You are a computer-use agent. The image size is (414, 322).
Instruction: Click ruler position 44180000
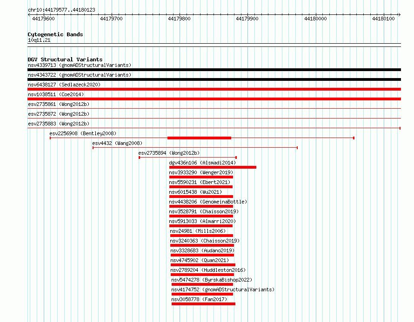pyautogui.click(x=315, y=19)
